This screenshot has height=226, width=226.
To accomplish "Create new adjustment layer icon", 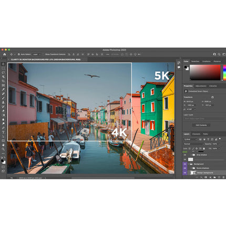I will point(210,177).
